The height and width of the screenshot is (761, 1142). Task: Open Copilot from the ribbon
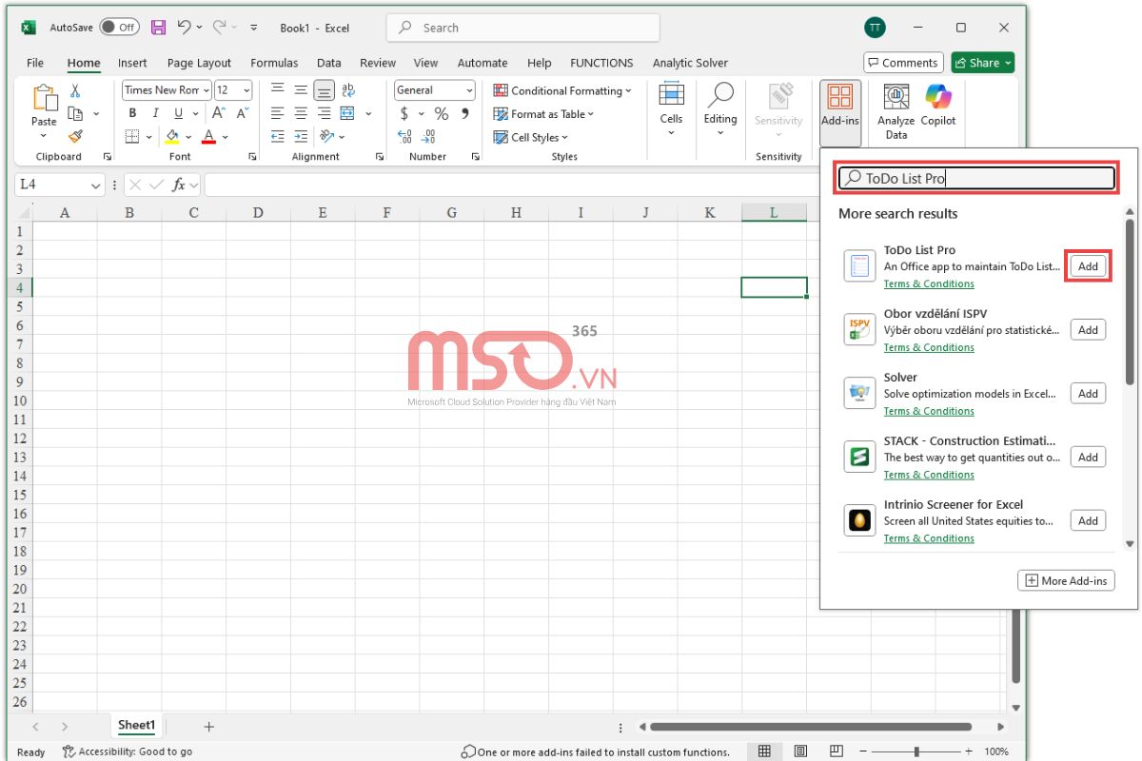click(938, 105)
